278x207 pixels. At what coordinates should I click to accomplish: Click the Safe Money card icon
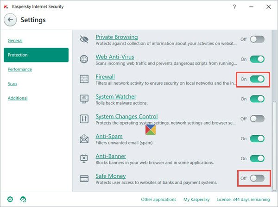coord(84,178)
